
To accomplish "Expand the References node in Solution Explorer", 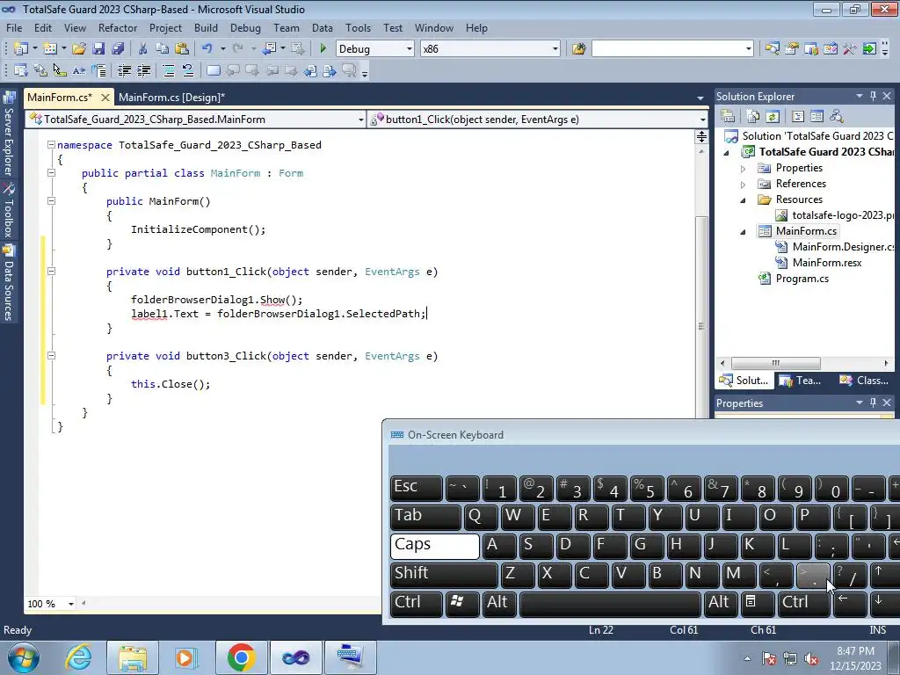I will pyautogui.click(x=743, y=185).
